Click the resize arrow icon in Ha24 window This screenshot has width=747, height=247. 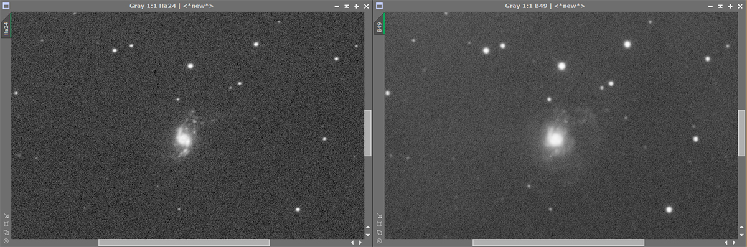click(6, 216)
